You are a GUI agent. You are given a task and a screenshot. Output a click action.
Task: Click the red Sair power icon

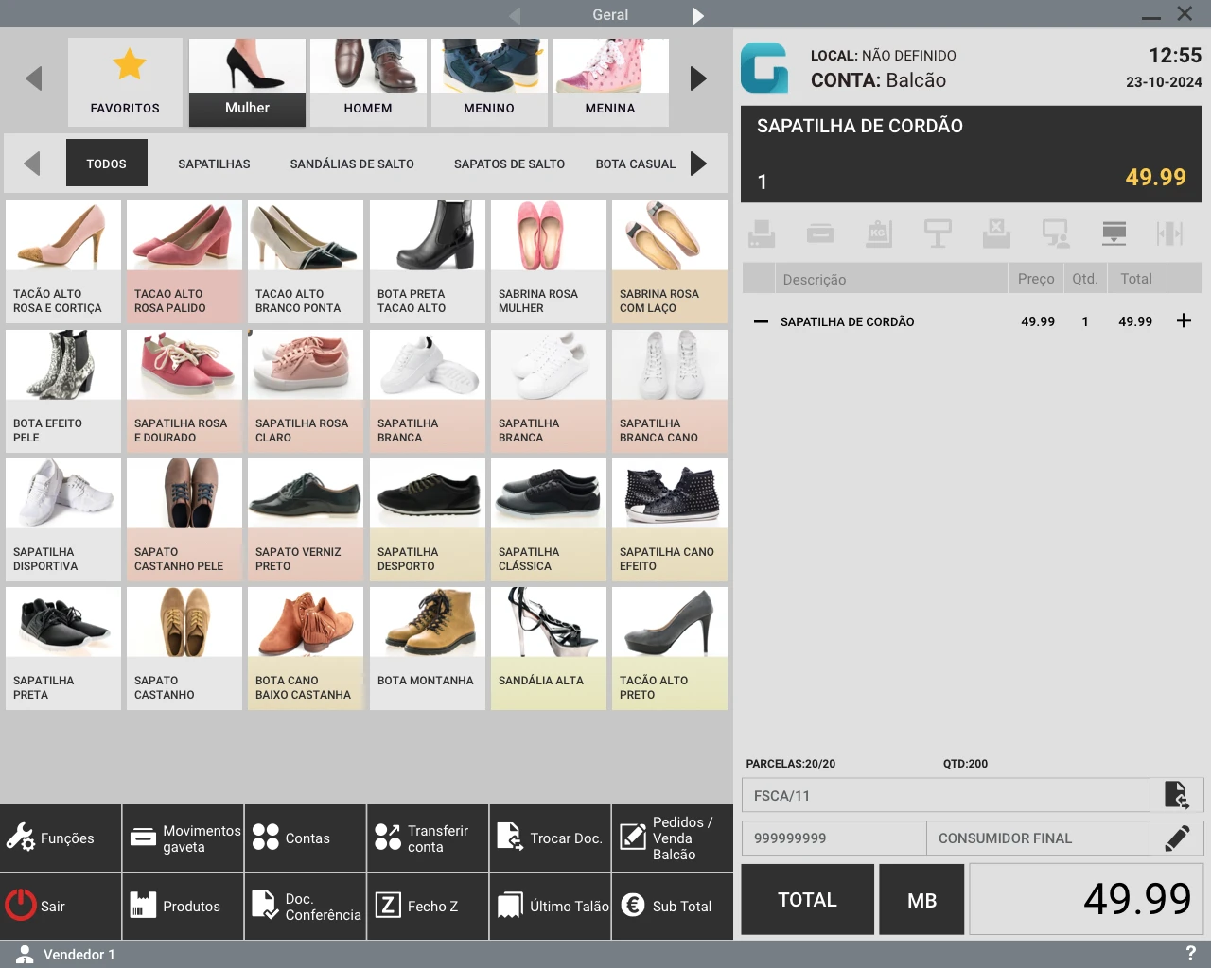21,906
